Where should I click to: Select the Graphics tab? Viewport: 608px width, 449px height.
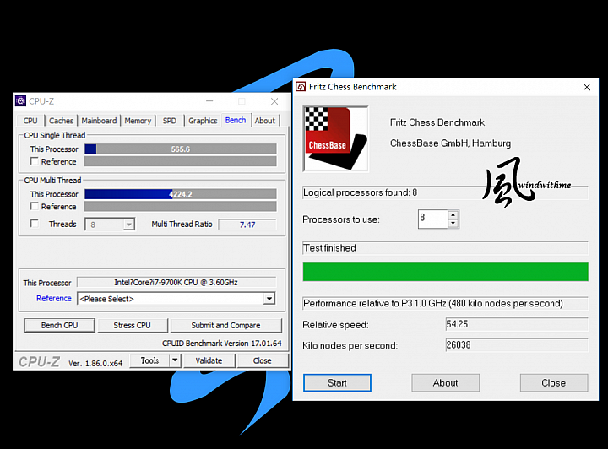(x=203, y=121)
